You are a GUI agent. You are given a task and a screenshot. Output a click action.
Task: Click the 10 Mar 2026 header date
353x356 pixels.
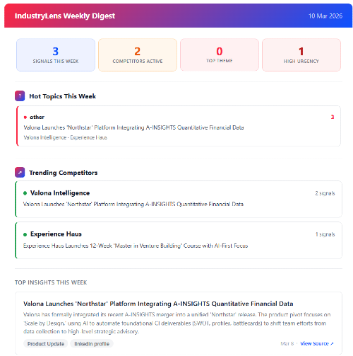point(325,16)
